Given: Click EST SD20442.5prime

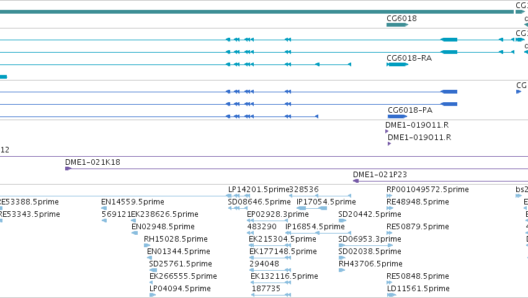Looking at the screenshot, I should (370, 214).
